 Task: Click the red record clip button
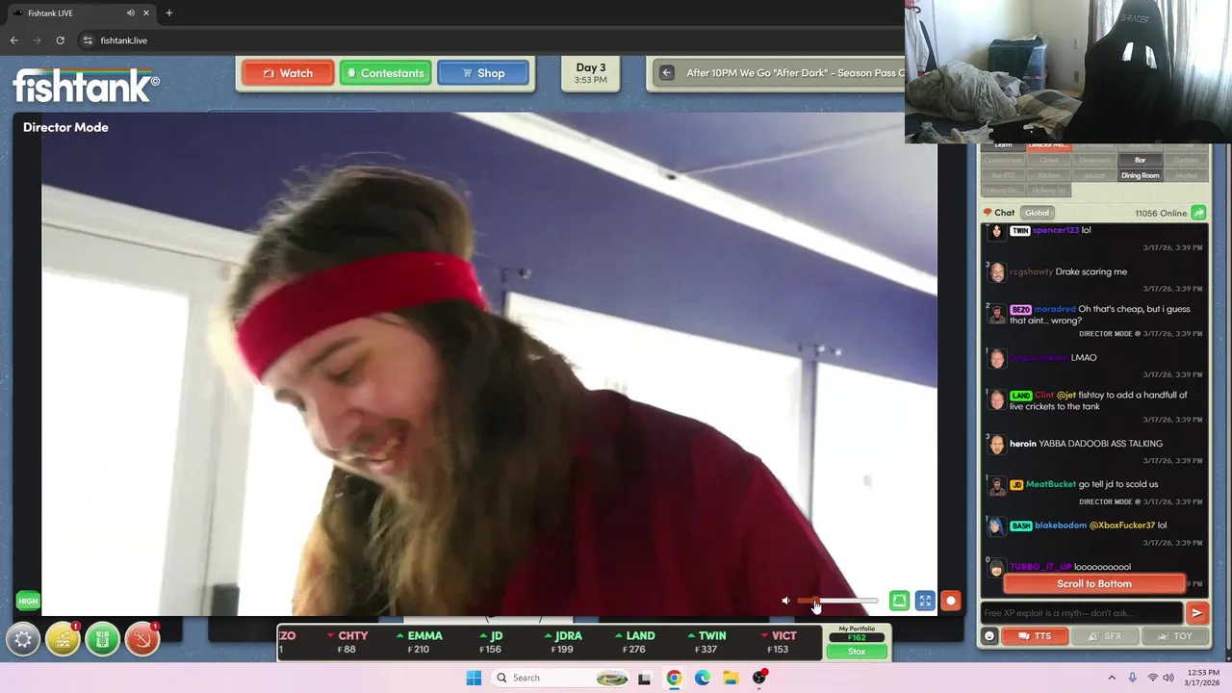951,602
